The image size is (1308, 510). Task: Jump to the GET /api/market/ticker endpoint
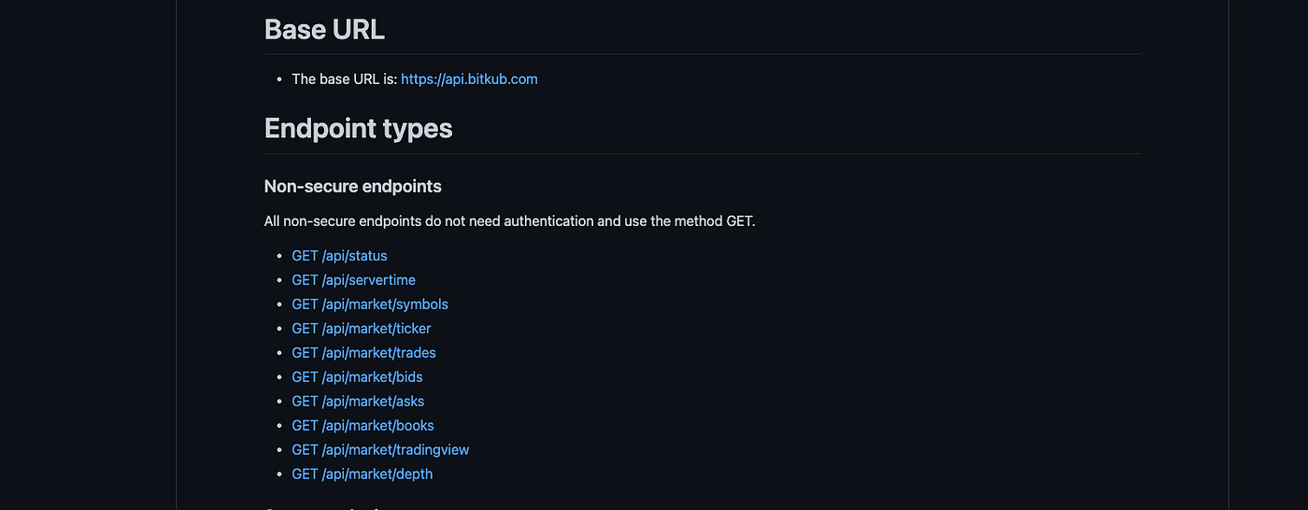362,329
